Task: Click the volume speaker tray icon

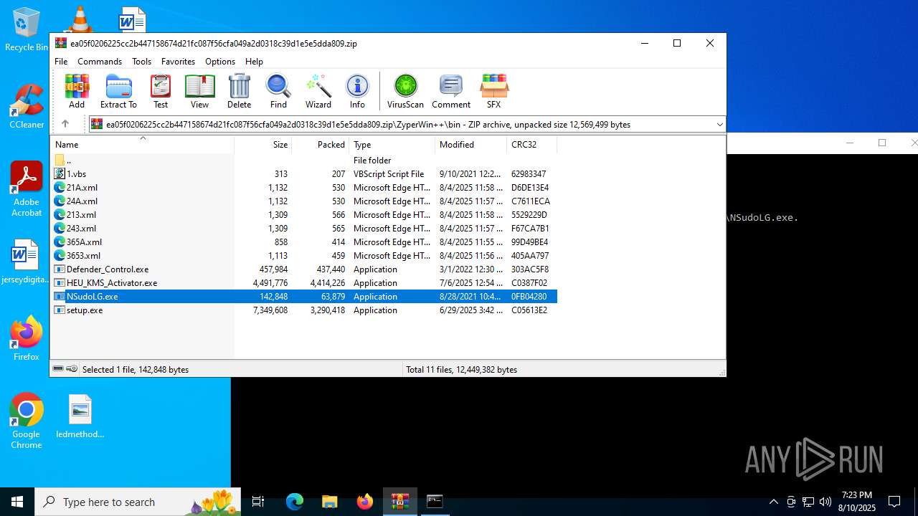Action: pos(825,502)
